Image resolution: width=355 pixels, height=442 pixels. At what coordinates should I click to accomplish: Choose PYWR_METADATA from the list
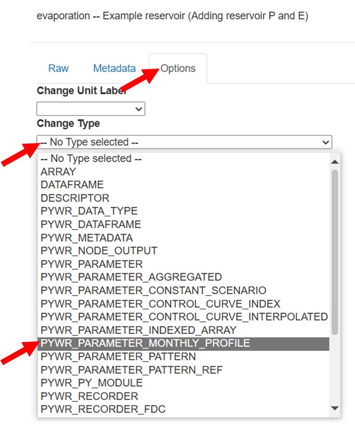[x=87, y=238]
